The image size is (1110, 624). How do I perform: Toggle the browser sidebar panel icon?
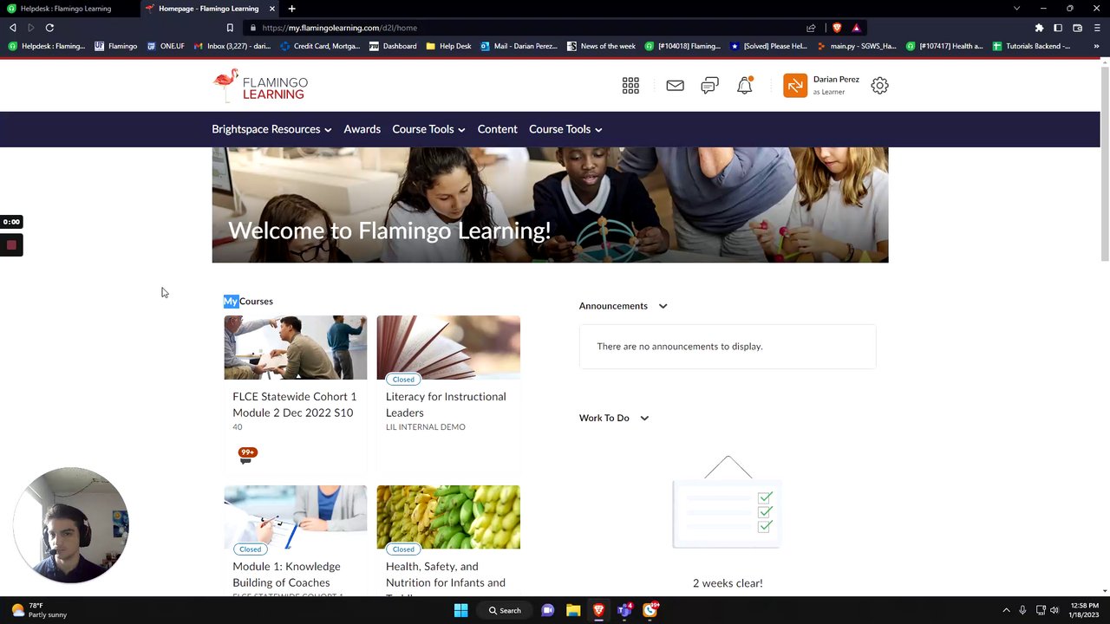[1058, 28]
